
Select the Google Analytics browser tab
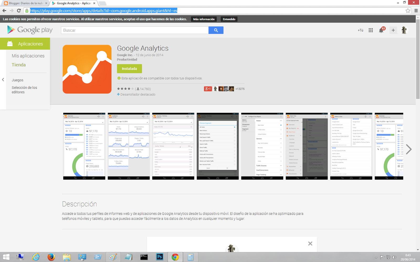pos(73,3)
